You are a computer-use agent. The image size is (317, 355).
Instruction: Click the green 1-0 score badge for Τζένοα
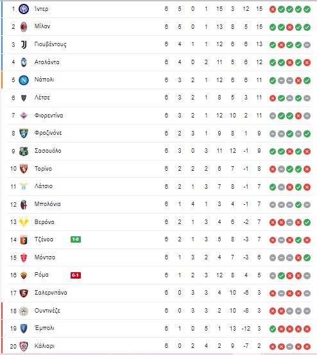76,239
